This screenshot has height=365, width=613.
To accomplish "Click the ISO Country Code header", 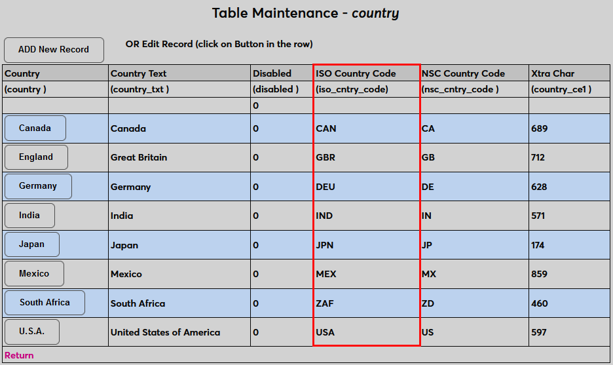I will [356, 73].
